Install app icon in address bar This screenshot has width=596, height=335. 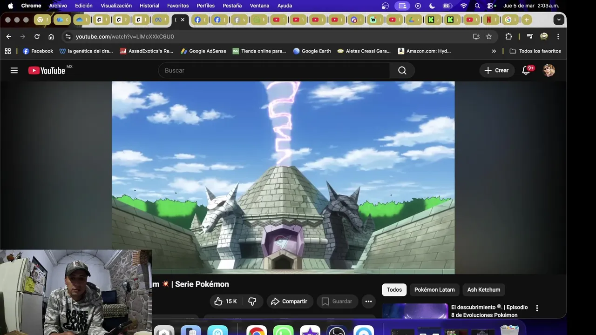click(476, 36)
